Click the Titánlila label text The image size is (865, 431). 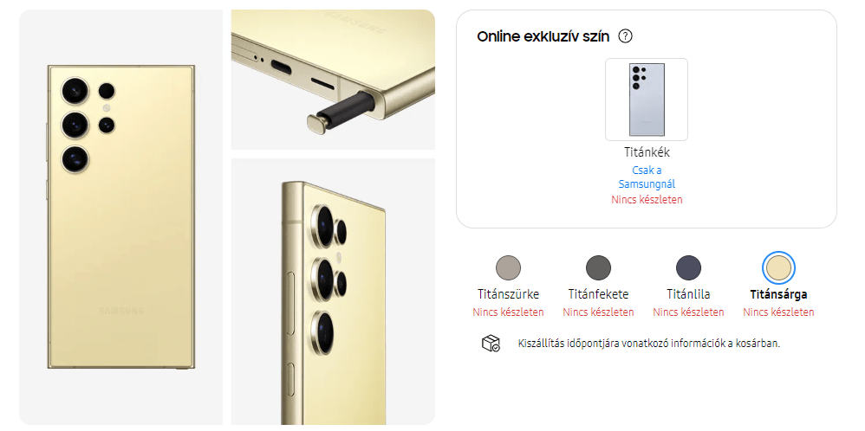point(688,294)
